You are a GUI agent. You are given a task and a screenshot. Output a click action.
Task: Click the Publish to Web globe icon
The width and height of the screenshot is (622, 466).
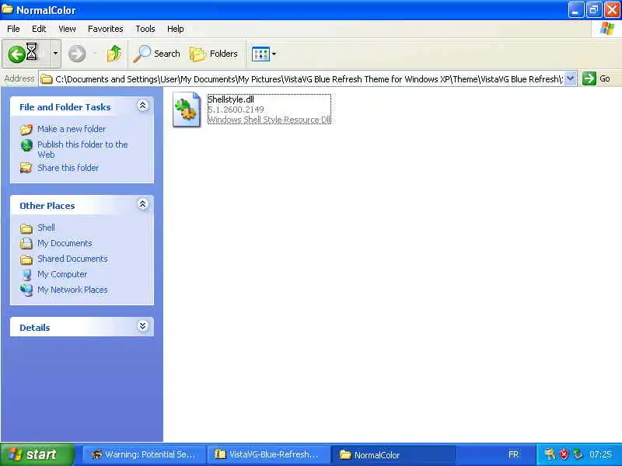(26, 145)
